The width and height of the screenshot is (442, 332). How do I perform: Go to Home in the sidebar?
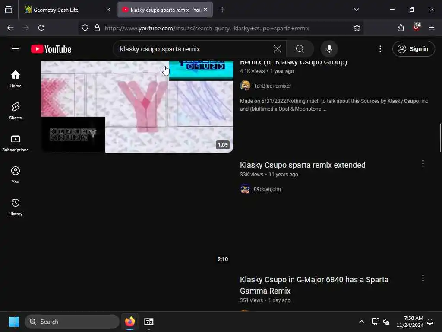16,79
